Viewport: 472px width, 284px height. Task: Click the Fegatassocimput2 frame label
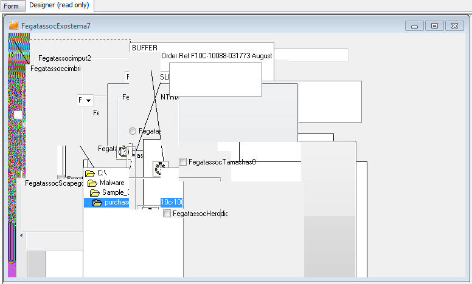pyautogui.click(x=64, y=58)
